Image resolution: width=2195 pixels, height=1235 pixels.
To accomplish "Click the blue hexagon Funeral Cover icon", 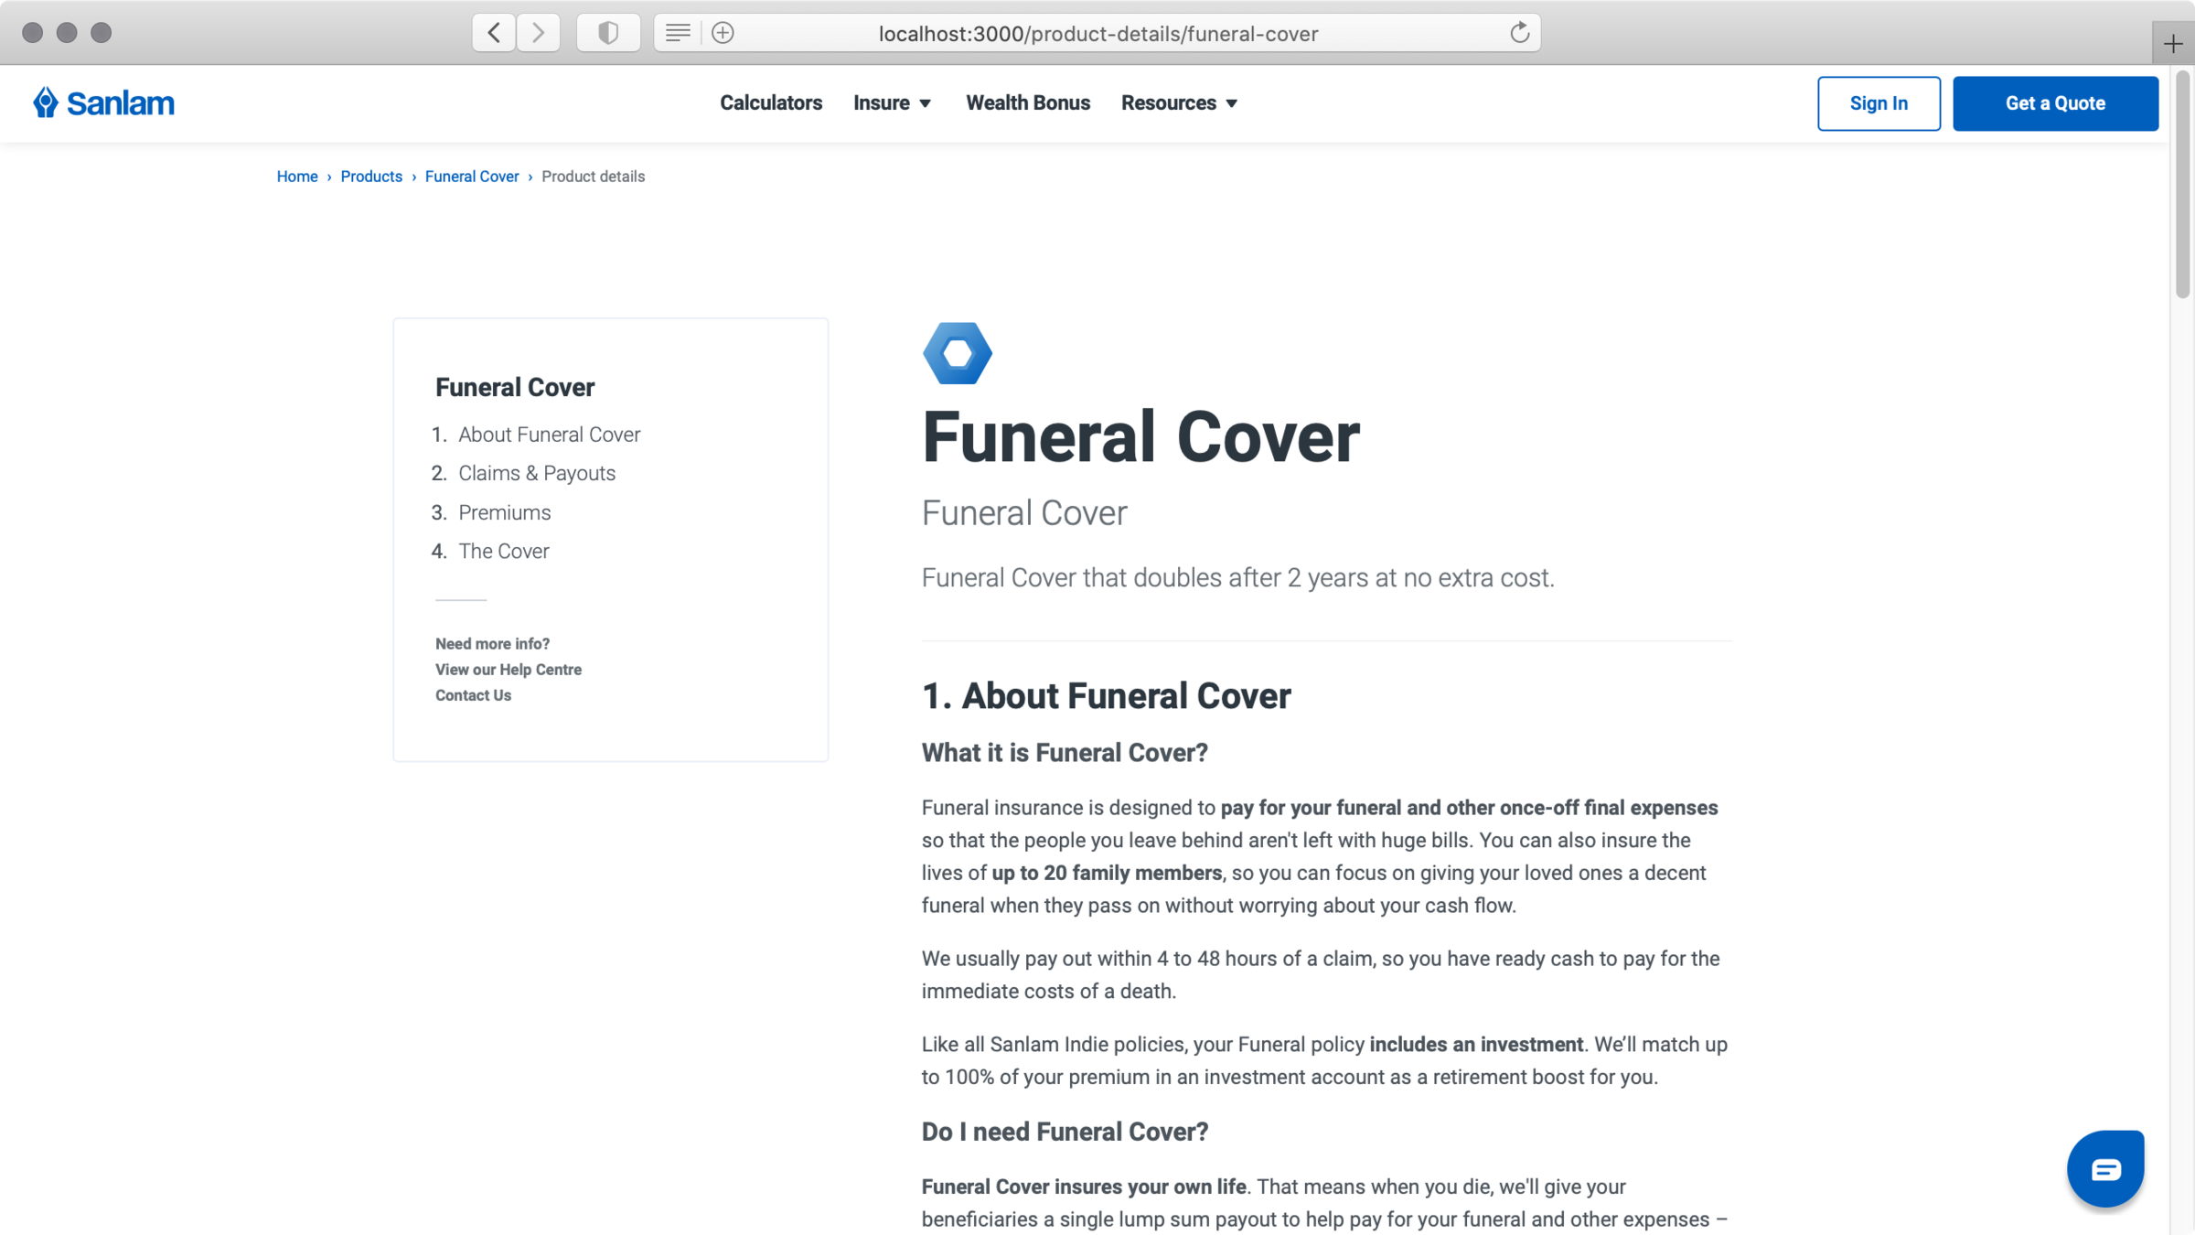I will [957, 353].
